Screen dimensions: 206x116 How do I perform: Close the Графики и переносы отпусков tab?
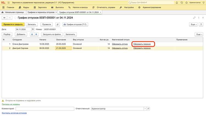pos(56,12)
